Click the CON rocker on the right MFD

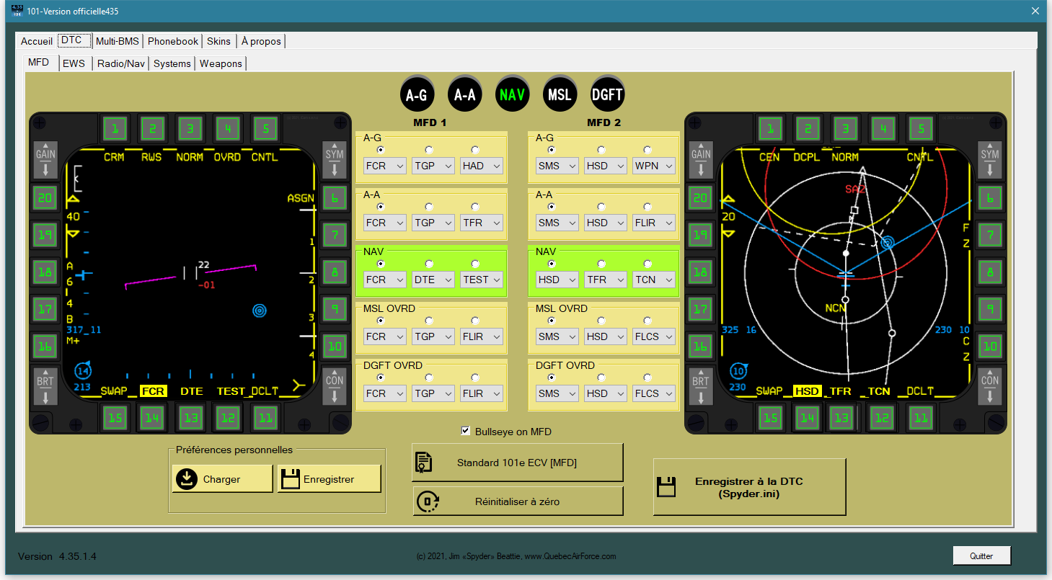(990, 386)
